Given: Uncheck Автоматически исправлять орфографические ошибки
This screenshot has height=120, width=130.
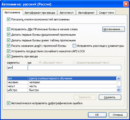Looking at the screenshot, I should pos(9,103).
